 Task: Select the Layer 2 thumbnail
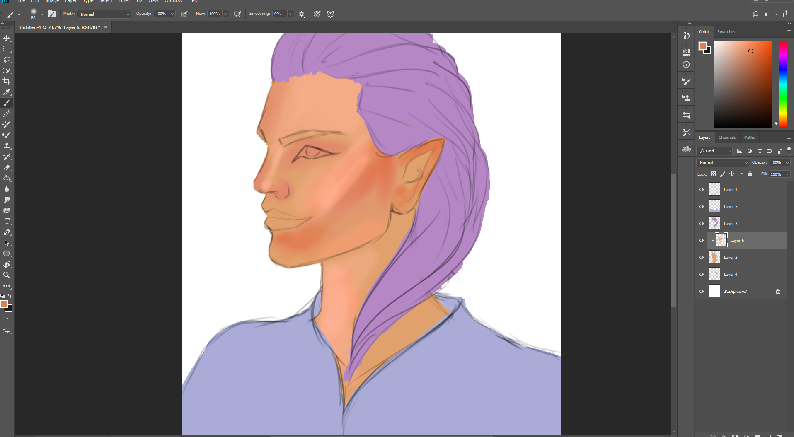point(714,258)
